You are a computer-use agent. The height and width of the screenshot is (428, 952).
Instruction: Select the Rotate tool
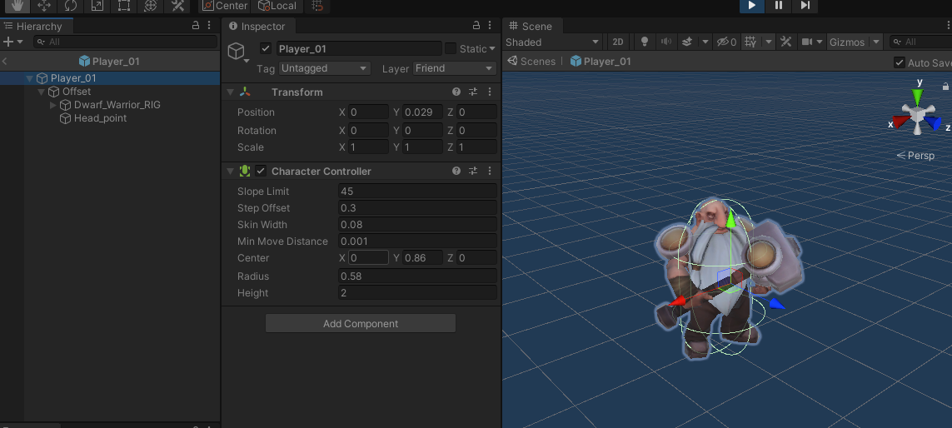(x=71, y=6)
